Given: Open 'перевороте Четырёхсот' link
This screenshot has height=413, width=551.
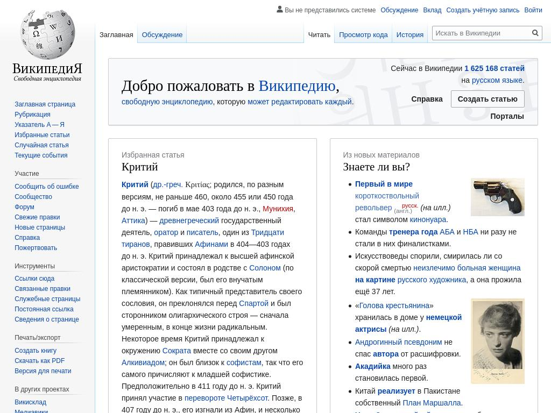Looking at the screenshot, I should (x=226, y=398).
